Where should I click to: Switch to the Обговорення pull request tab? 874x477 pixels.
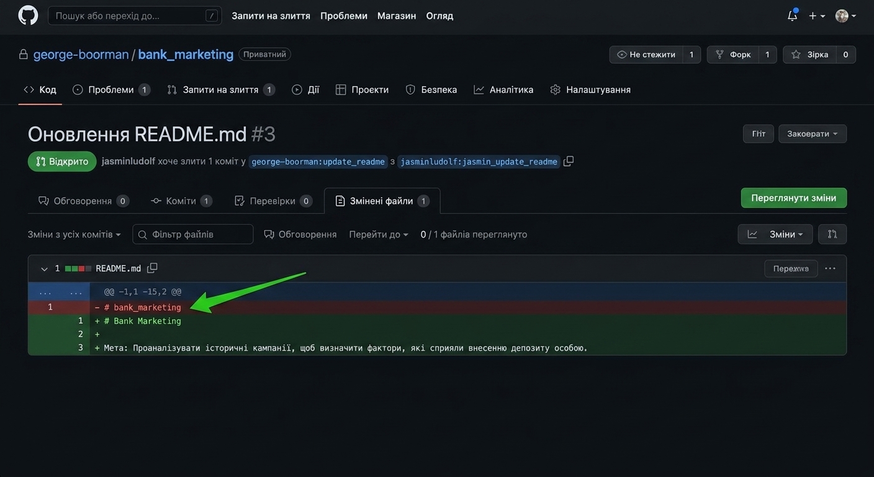[x=83, y=201]
